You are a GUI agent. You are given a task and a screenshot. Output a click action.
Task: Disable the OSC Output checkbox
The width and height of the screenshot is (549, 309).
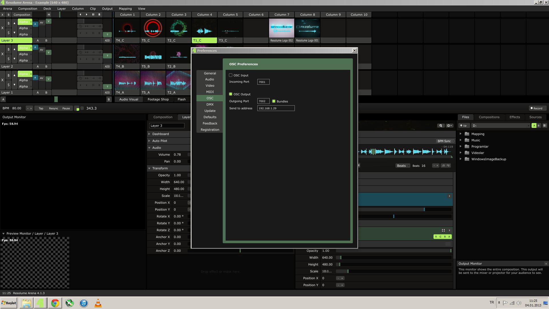[230, 94]
